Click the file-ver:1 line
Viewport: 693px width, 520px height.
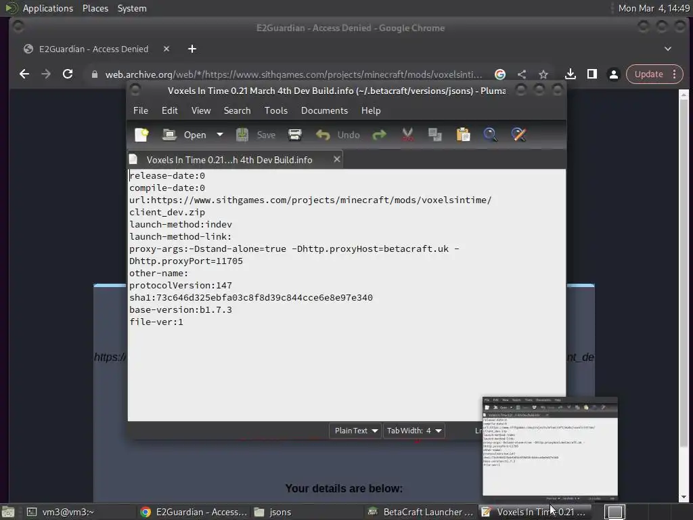(x=156, y=322)
